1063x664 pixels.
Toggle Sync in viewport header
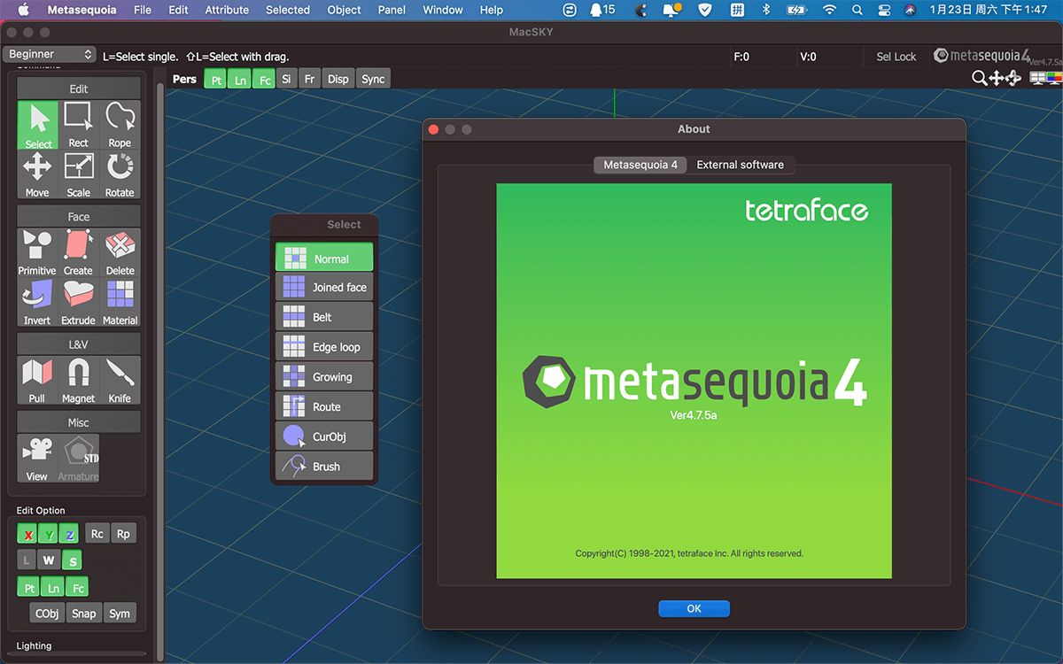[x=373, y=79]
